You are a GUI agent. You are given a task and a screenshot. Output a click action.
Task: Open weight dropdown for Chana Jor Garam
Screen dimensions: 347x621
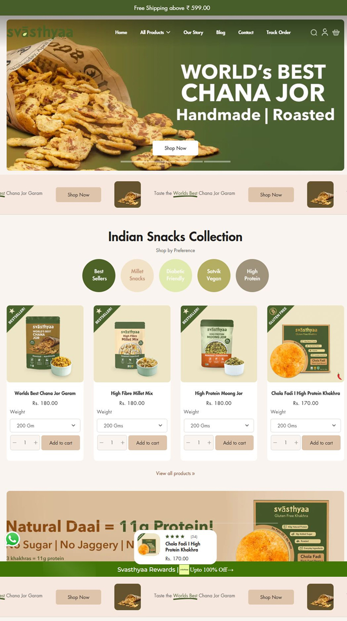[45, 425]
